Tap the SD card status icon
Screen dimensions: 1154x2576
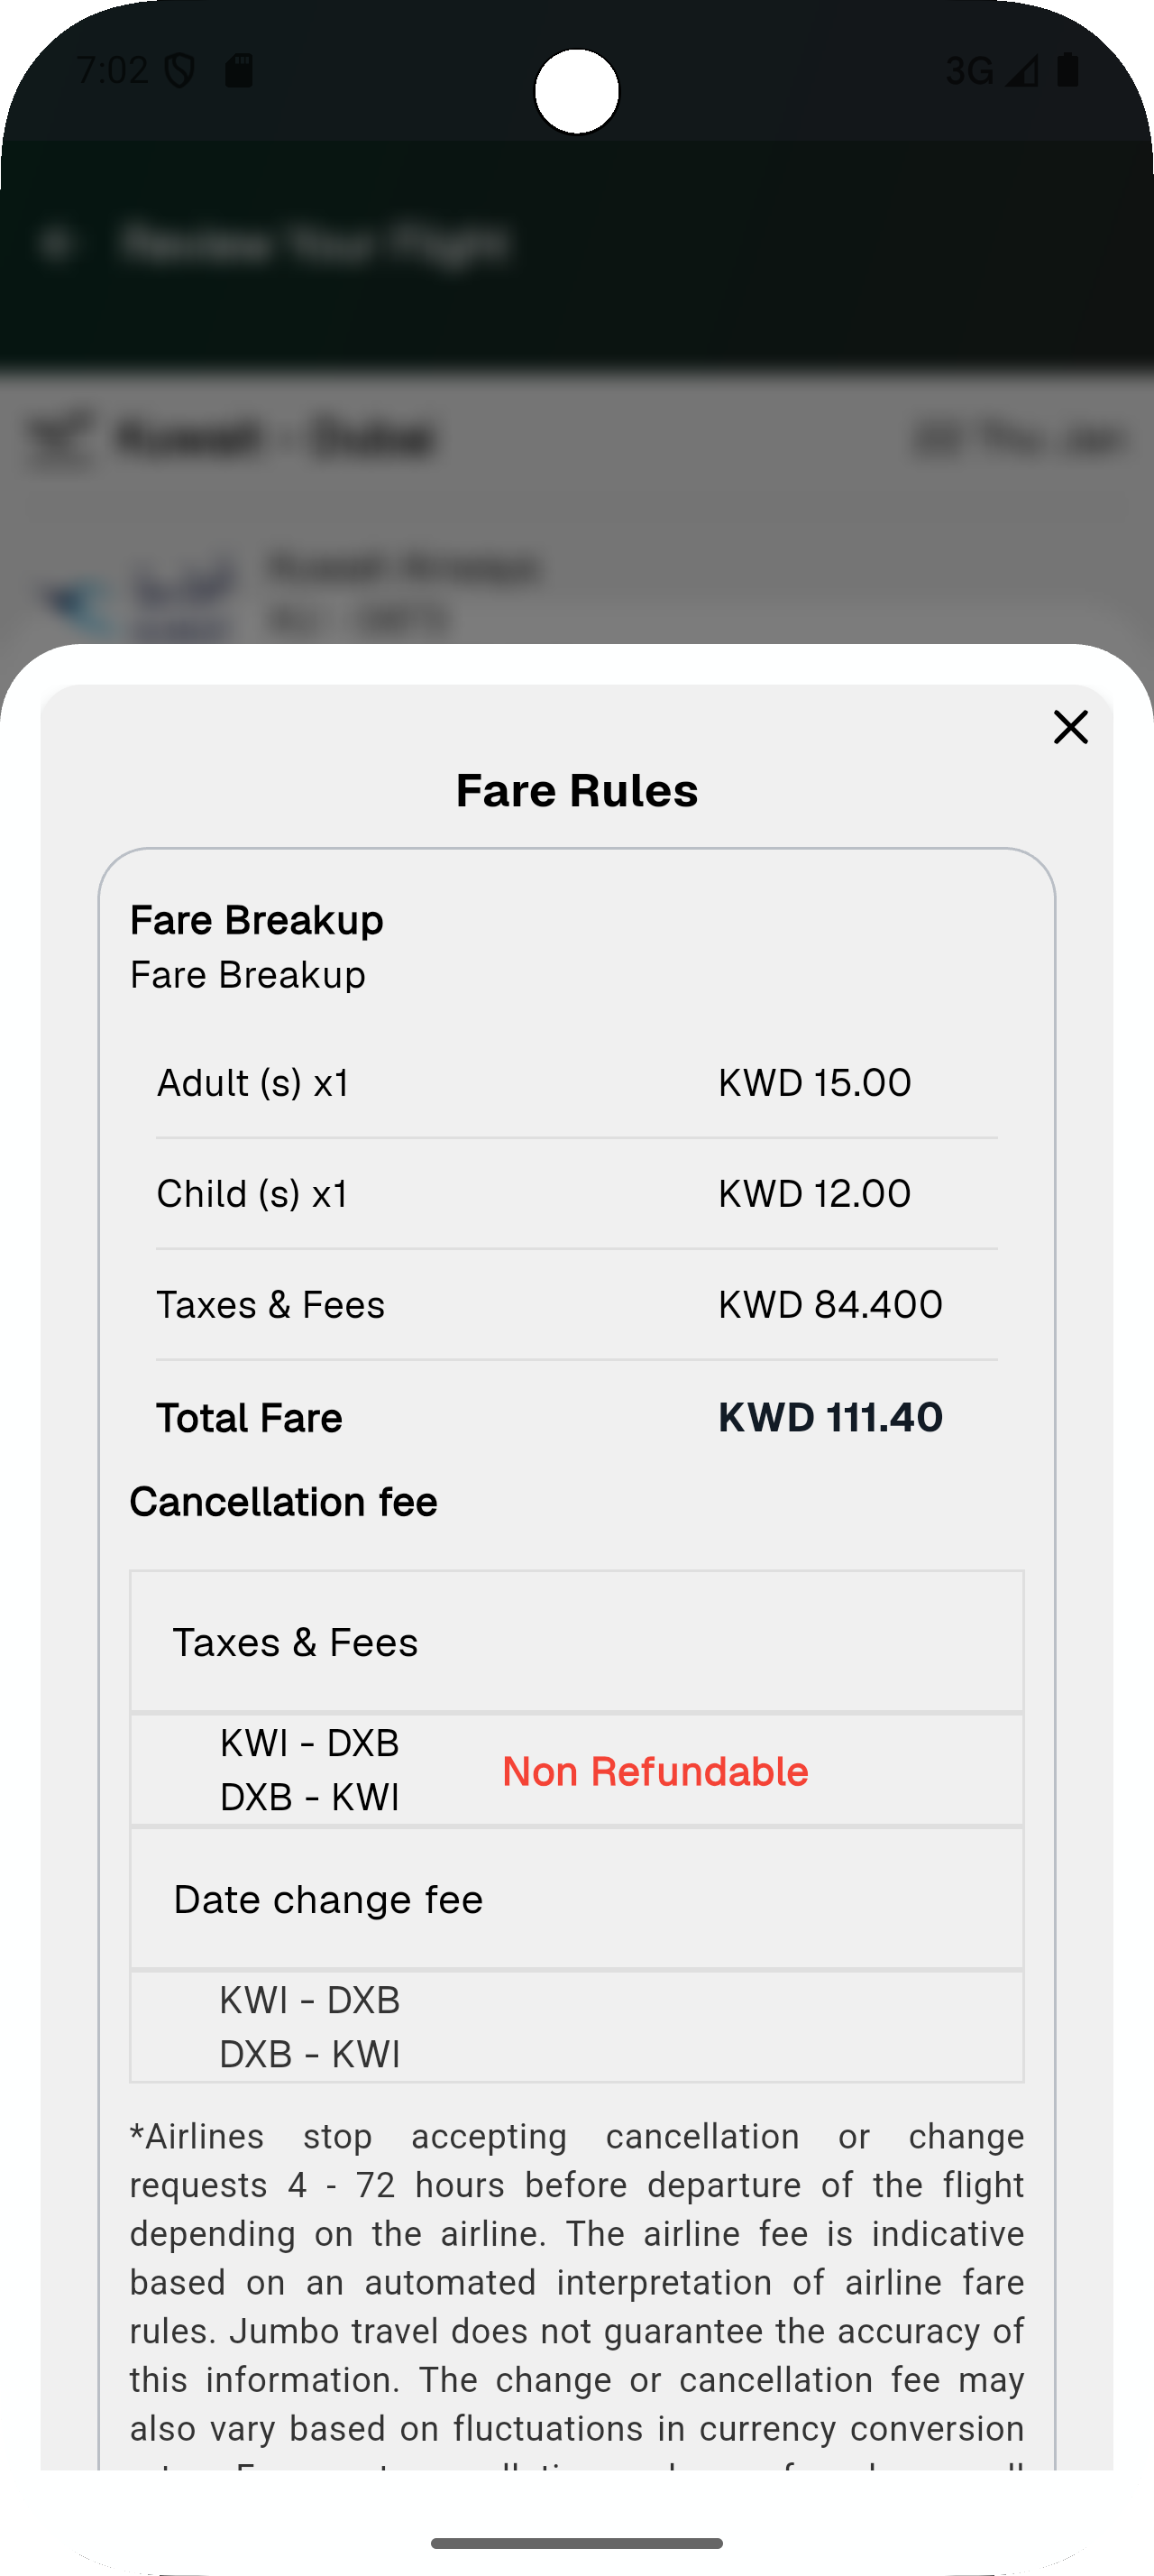(239, 70)
